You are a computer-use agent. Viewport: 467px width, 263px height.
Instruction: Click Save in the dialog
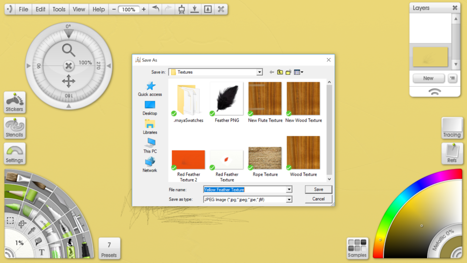tap(318, 189)
